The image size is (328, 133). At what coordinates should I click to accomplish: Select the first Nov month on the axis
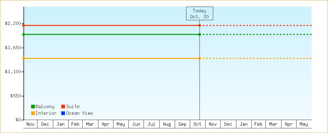pyautogui.click(x=30, y=124)
